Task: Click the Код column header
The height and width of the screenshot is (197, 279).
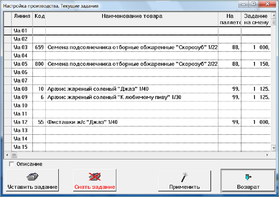Action: (39, 19)
